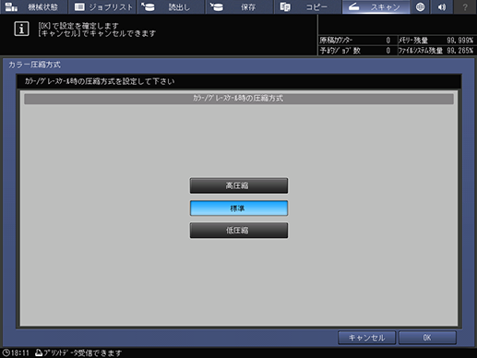Select 高圧縮 high compression option
Viewport: 477px width, 358px height.
click(239, 185)
